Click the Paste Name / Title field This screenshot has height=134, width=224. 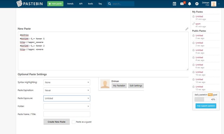[x=67, y=114]
